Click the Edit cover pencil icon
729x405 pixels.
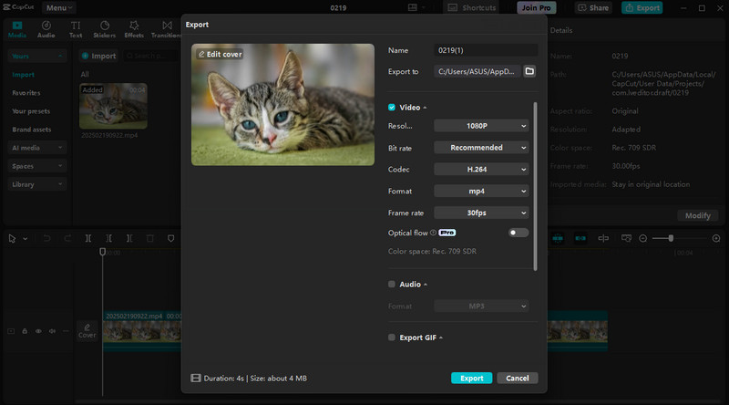click(x=201, y=55)
